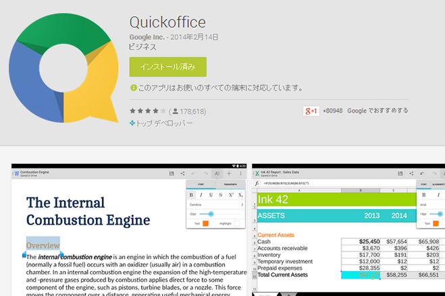Toggle Underline in the document font panel
The height and width of the screenshot is (296, 445).
[x=211, y=195]
